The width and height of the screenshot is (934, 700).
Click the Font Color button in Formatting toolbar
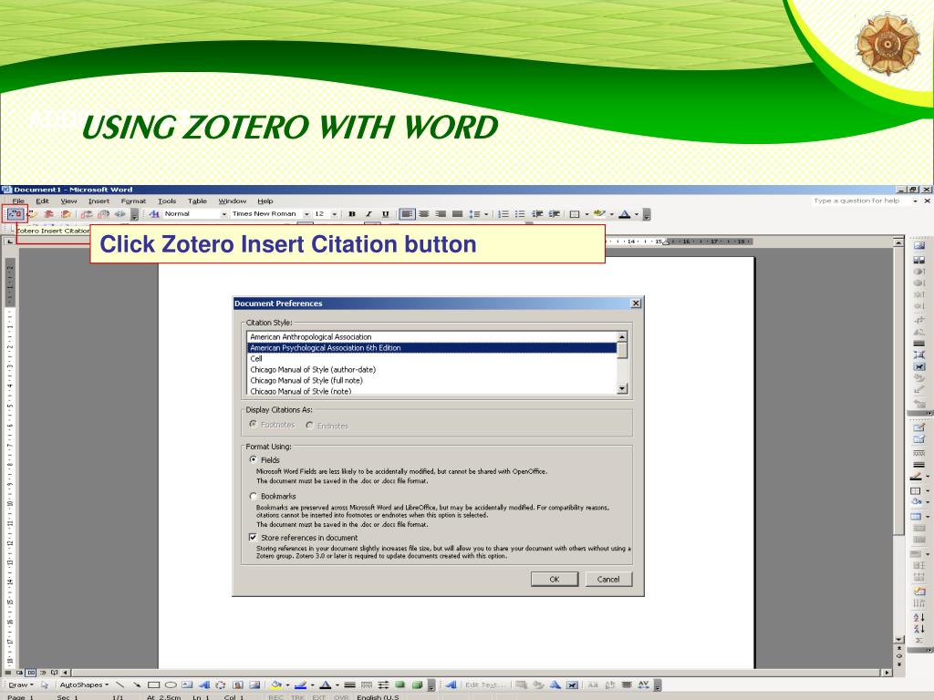click(x=625, y=213)
